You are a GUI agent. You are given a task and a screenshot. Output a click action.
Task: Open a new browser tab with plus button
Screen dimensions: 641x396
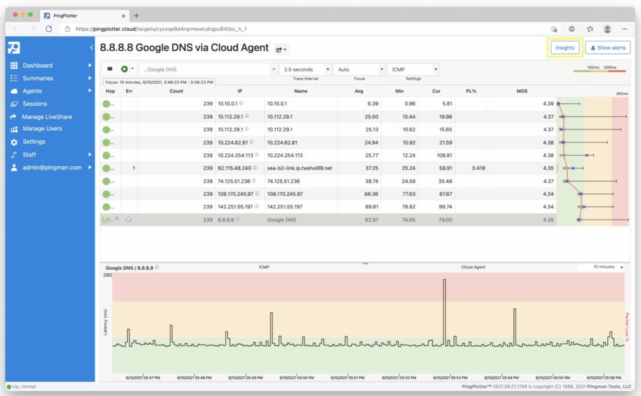pyautogui.click(x=136, y=16)
